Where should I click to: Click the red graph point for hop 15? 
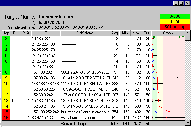click(x=169, y=112)
